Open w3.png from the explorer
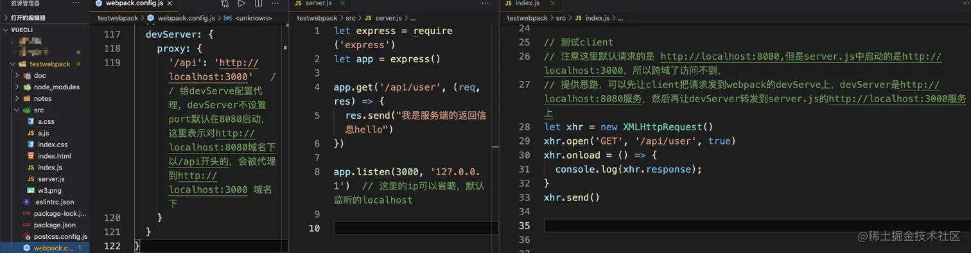 [x=49, y=191]
